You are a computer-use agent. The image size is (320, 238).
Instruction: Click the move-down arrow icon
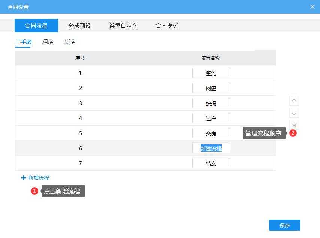pyautogui.click(x=294, y=113)
